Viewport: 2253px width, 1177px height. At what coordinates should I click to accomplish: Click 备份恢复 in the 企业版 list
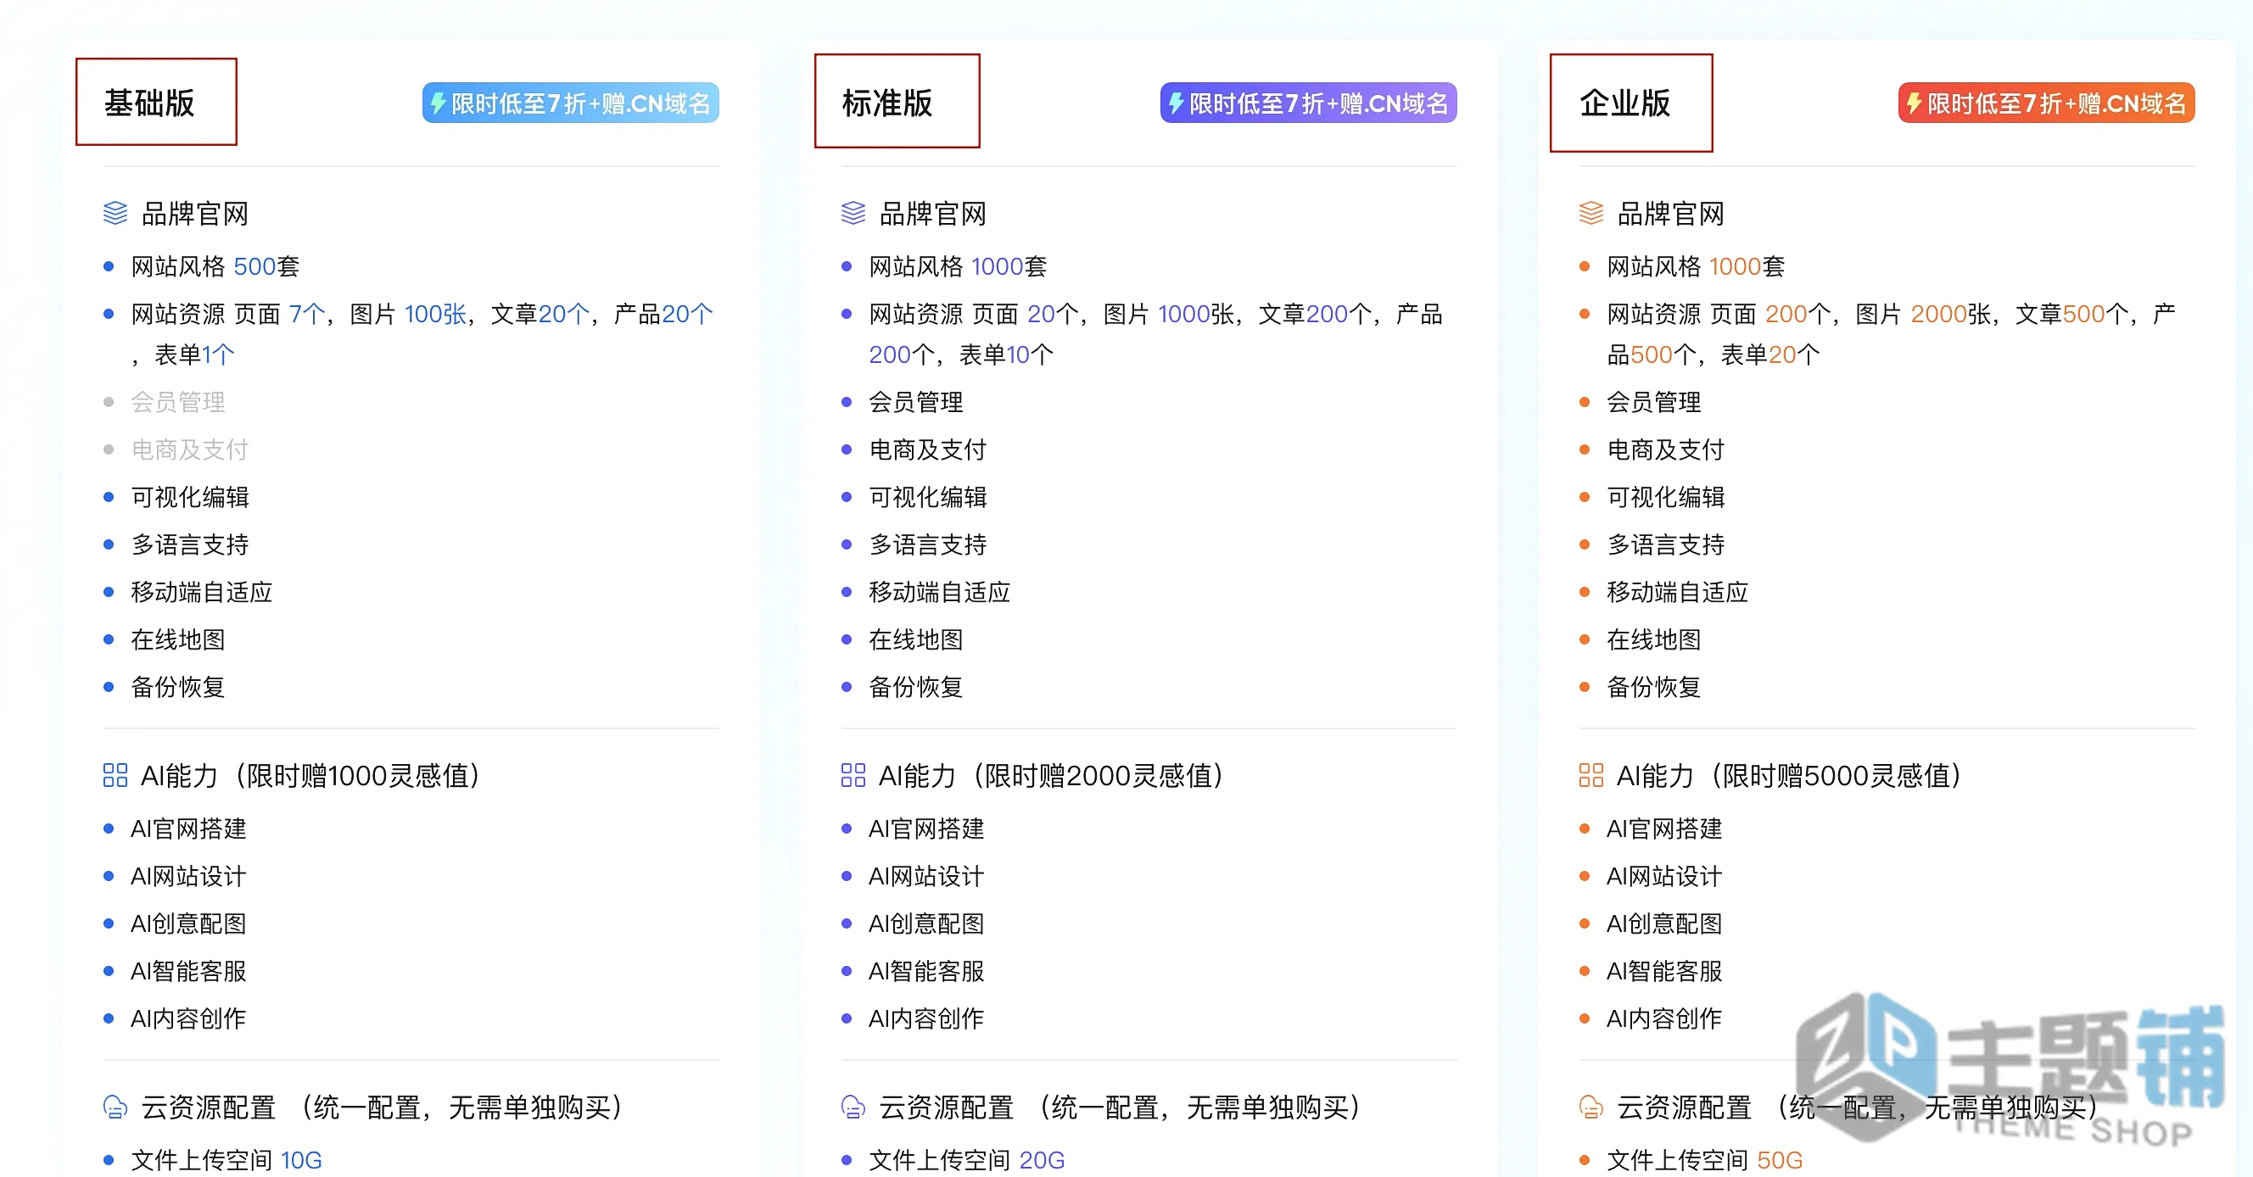click(1654, 688)
